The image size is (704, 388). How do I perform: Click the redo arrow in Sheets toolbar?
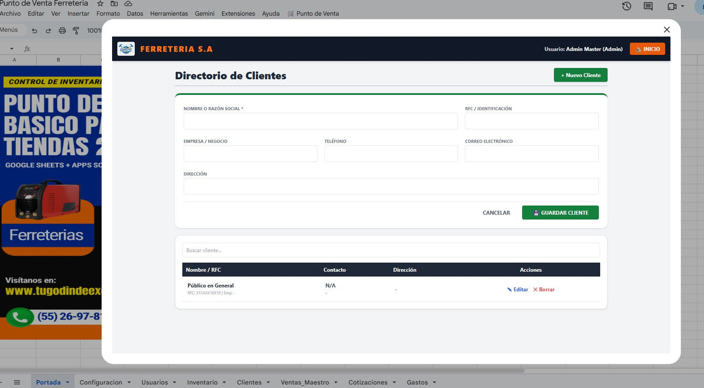coord(48,30)
